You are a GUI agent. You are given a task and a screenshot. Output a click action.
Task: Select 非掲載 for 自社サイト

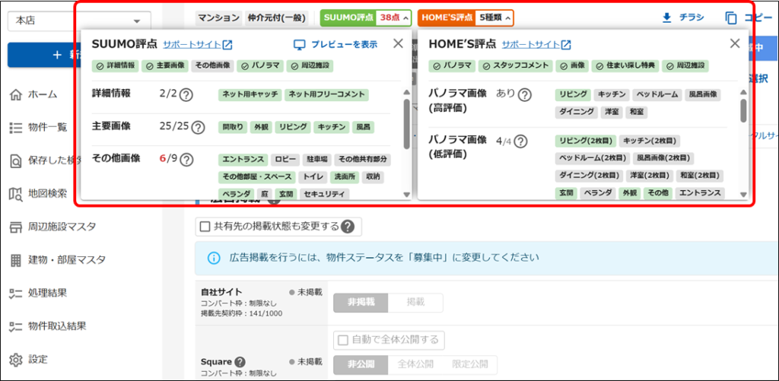[360, 303]
